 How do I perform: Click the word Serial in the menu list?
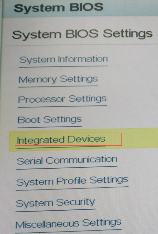[x=30, y=161]
